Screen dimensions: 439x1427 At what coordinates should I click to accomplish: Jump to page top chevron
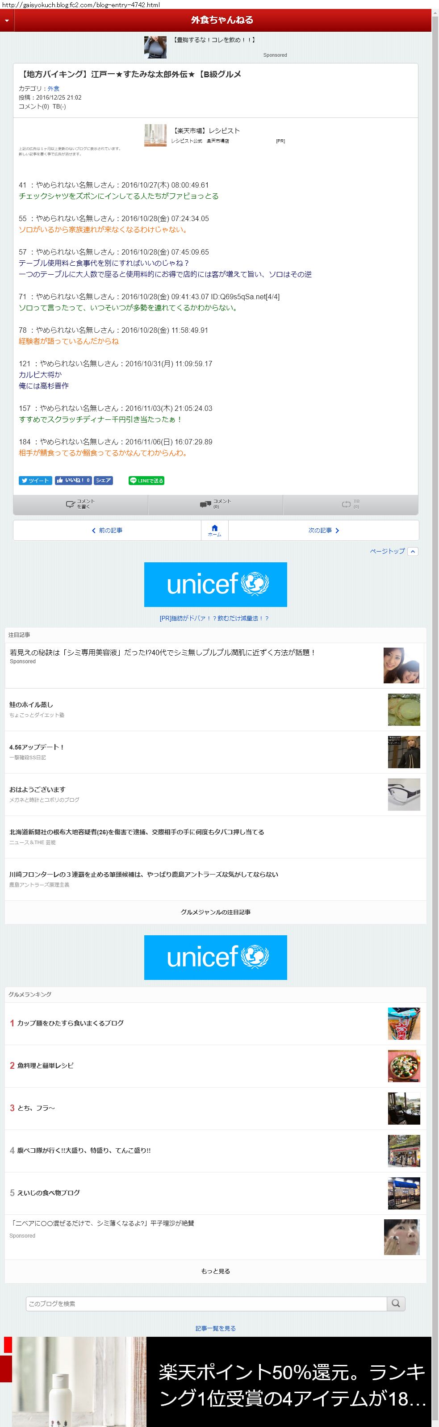(x=412, y=551)
